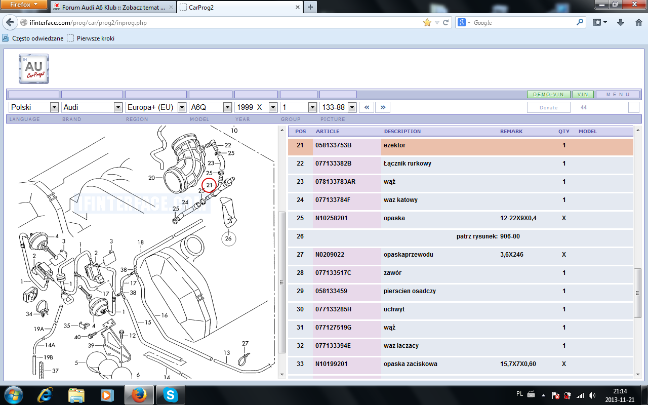The width and height of the screenshot is (648, 405).
Task: Click PL language indicator in tray
Action: tap(519, 394)
